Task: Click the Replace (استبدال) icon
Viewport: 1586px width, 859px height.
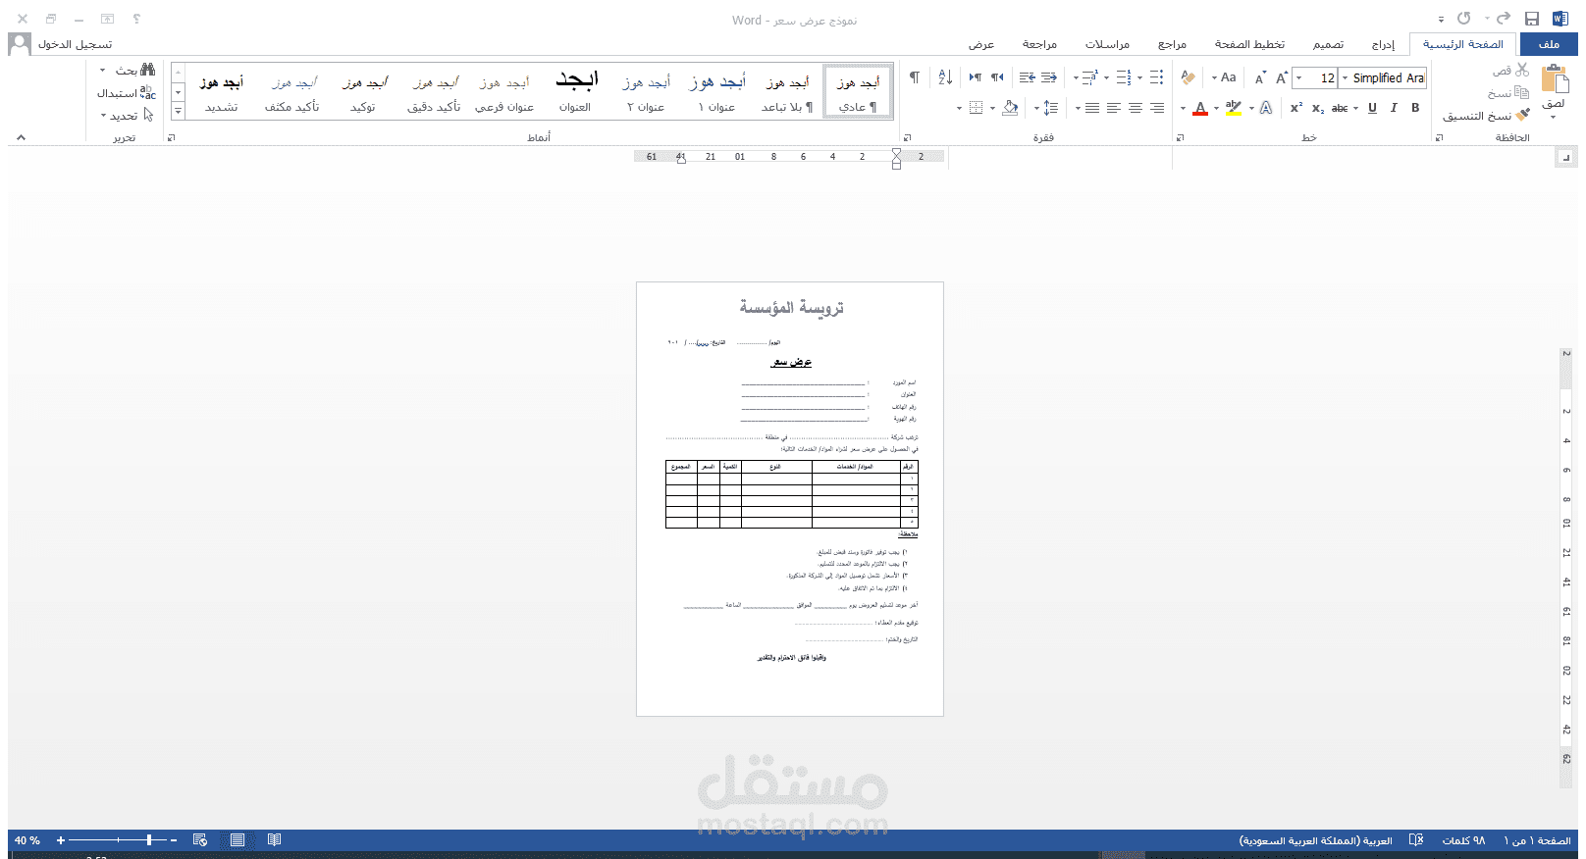Action: (x=147, y=92)
